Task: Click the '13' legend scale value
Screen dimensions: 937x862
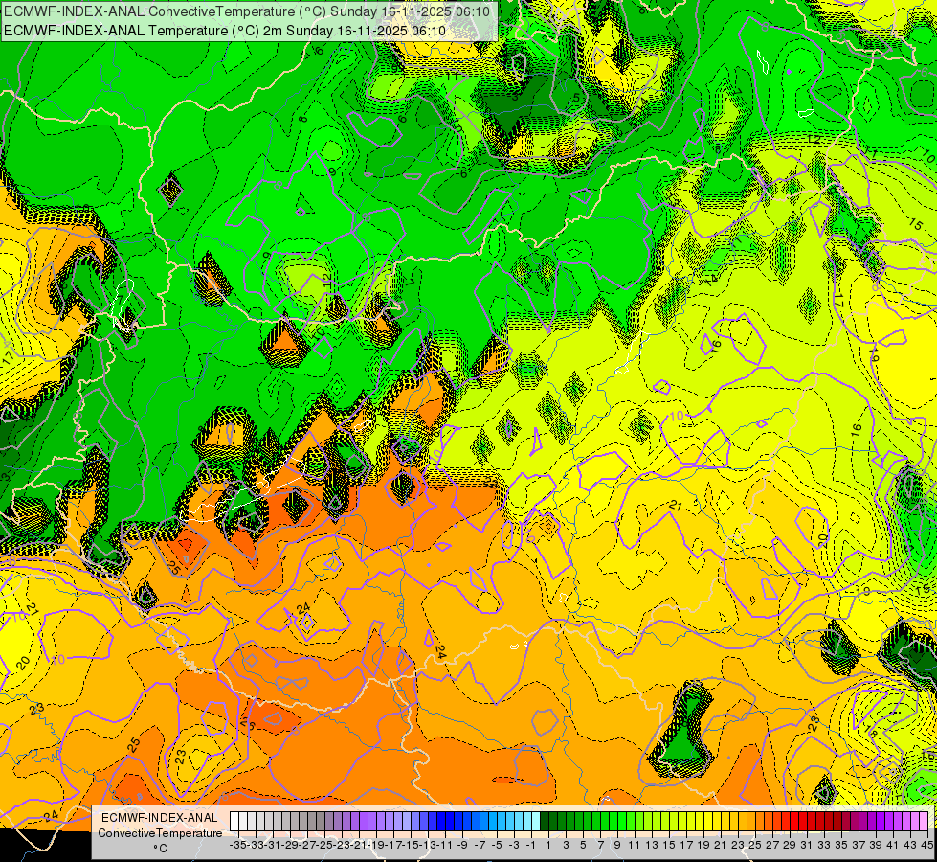Action: [x=652, y=846]
